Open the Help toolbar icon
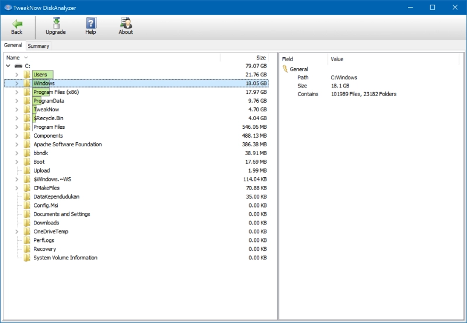467x323 pixels. [91, 23]
